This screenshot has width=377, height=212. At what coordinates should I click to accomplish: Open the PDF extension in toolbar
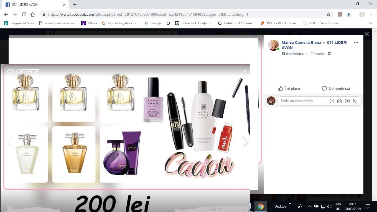click(x=340, y=14)
